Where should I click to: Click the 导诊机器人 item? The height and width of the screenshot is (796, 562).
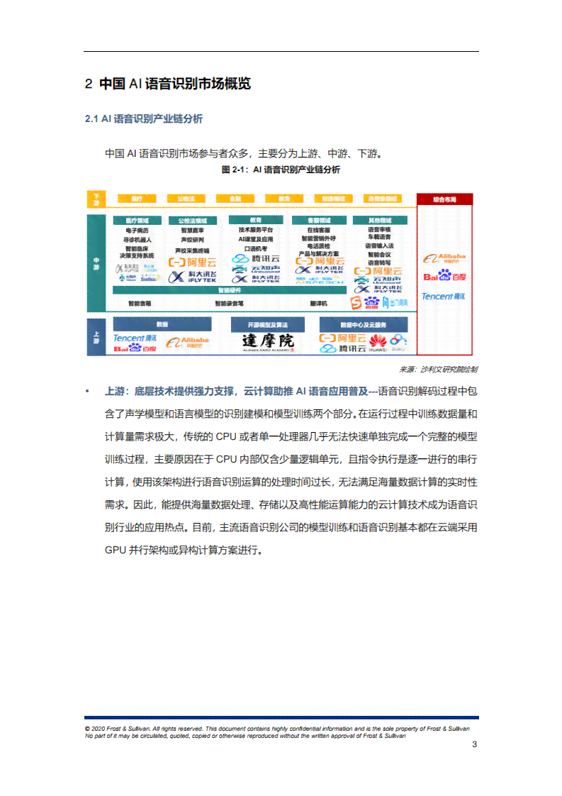(x=137, y=240)
